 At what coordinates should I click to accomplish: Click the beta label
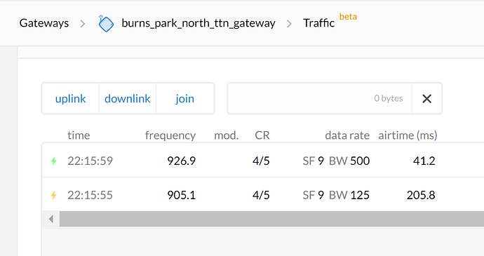click(348, 16)
